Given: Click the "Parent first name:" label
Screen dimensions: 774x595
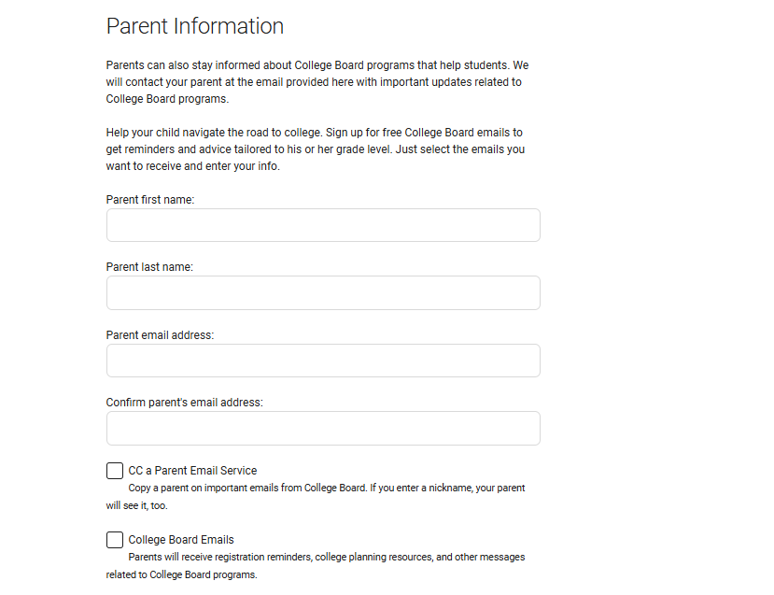Looking at the screenshot, I should [x=150, y=199].
